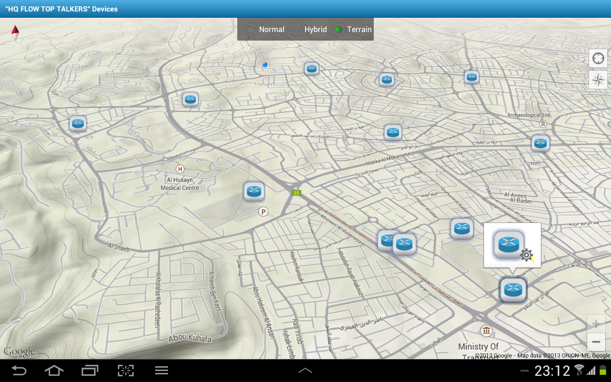This screenshot has width=611, height=382.
Task: Open the router settings gear in popup
Action: [527, 255]
